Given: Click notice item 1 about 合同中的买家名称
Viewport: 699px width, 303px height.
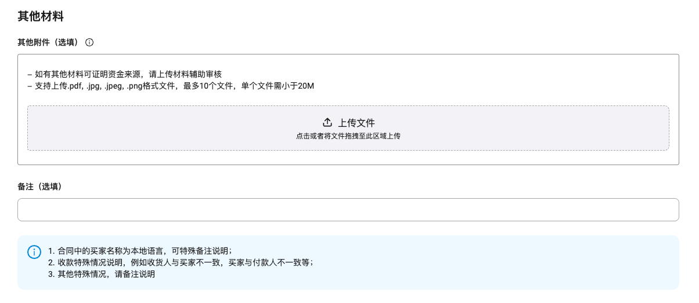Looking at the screenshot, I should point(140,251).
